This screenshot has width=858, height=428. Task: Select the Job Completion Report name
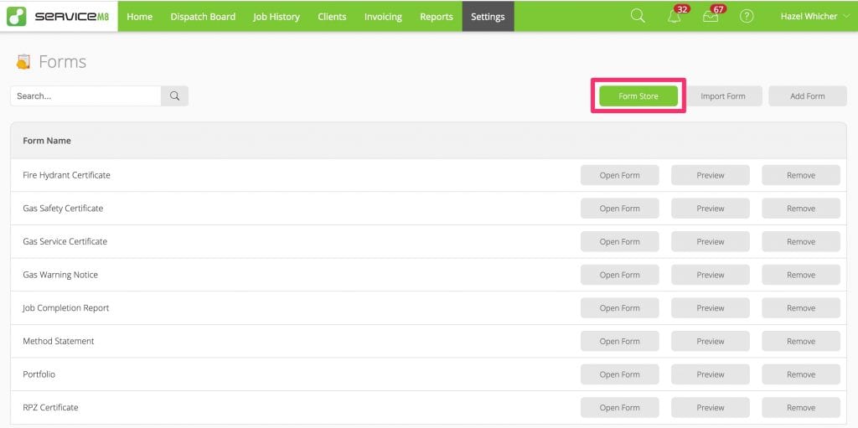point(65,308)
